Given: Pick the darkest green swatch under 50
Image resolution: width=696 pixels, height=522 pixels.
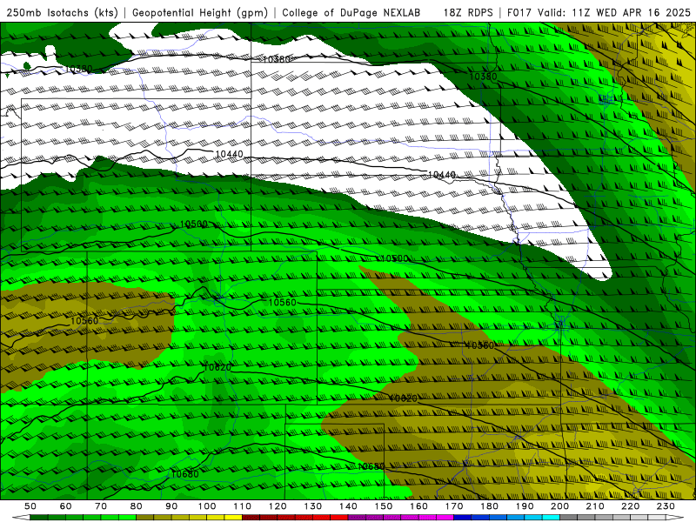Looking at the screenshot, I should [38, 518].
